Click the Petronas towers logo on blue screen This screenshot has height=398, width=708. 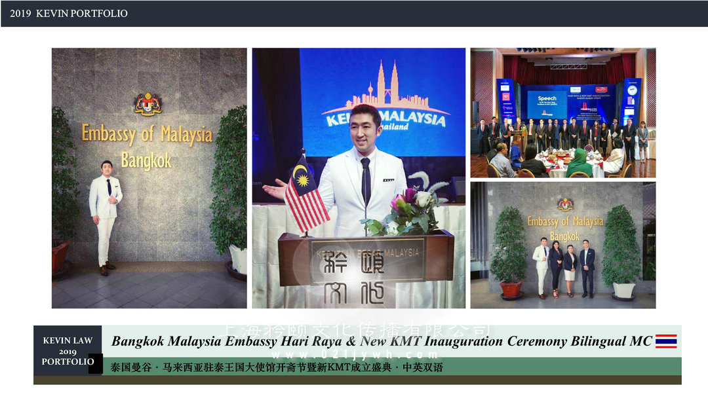point(386,88)
